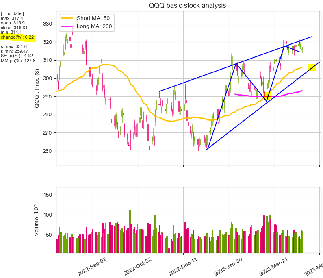Click the 'Volume 10⁶' axis label

click(36, 220)
